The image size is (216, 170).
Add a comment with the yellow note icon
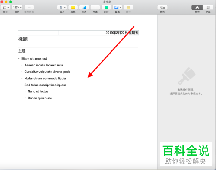tap(128, 7)
